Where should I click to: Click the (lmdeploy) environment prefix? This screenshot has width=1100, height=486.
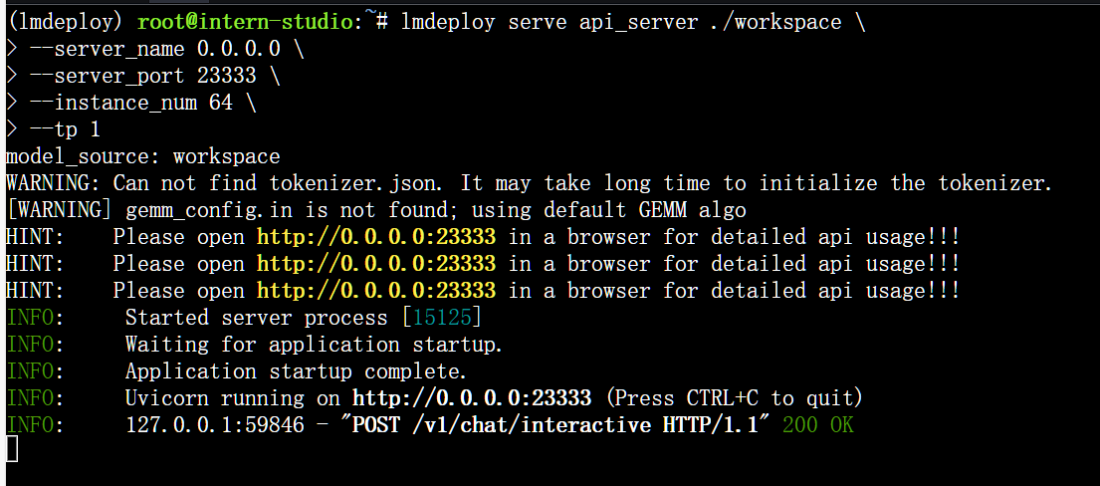66,22
